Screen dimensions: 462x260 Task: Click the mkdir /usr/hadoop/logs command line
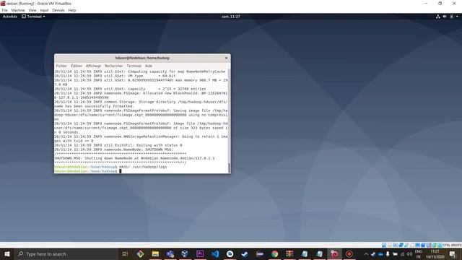(110, 167)
